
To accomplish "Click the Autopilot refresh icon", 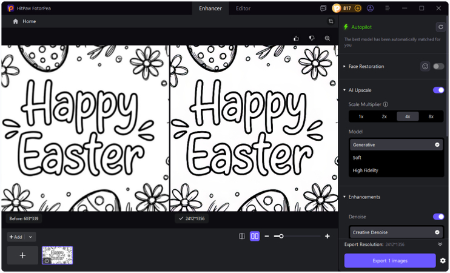I will point(440,27).
